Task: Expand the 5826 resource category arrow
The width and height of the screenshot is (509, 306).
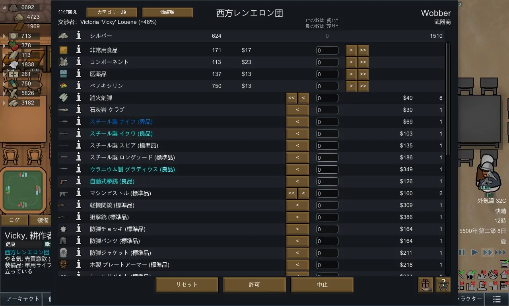Action: pos(5,93)
